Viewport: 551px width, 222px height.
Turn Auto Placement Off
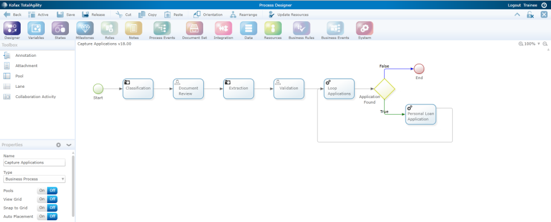pyautogui.click(x=52, y=216)
